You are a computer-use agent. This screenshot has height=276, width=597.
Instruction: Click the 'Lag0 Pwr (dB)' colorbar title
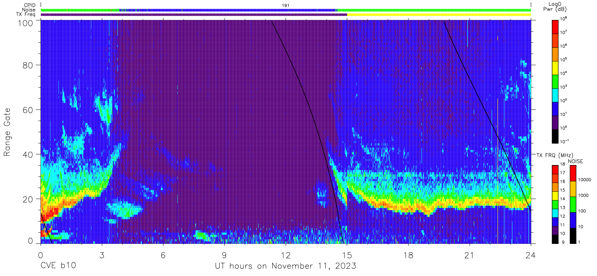click(556, 6)
